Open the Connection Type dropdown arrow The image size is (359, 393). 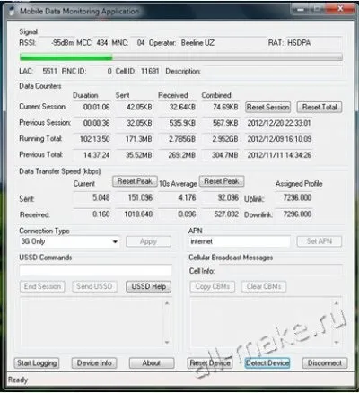click(x=115, y=241)
